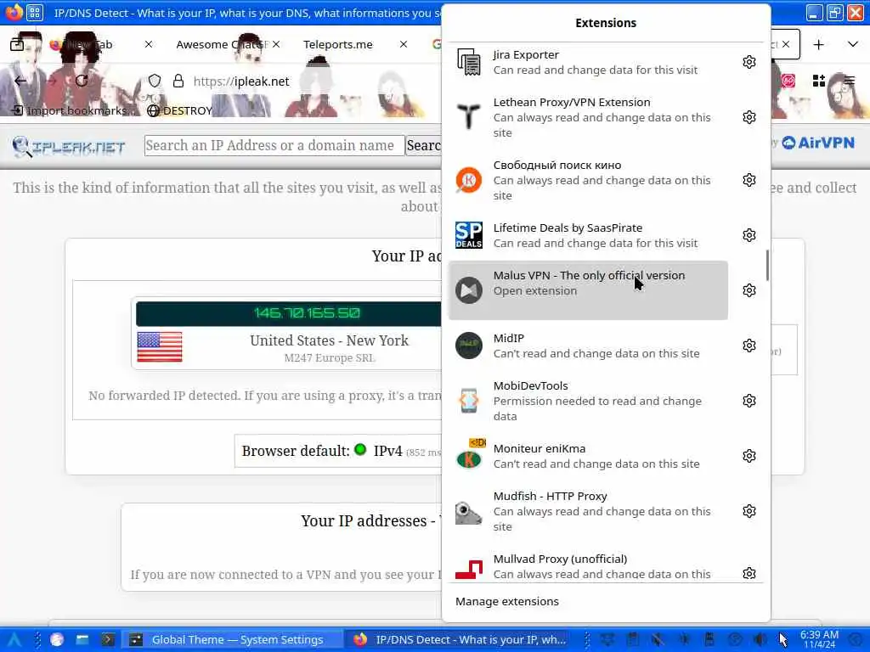Click the Lethean Proxy/VPN extension icon
The height and width of the screenshot is (652, 870).
pyautogui.click(x=469, y=117)
